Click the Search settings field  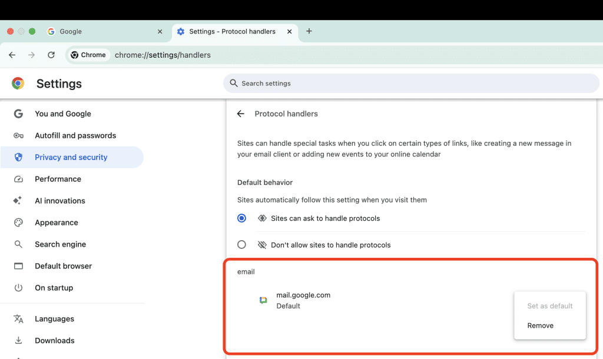pos(411,84)
